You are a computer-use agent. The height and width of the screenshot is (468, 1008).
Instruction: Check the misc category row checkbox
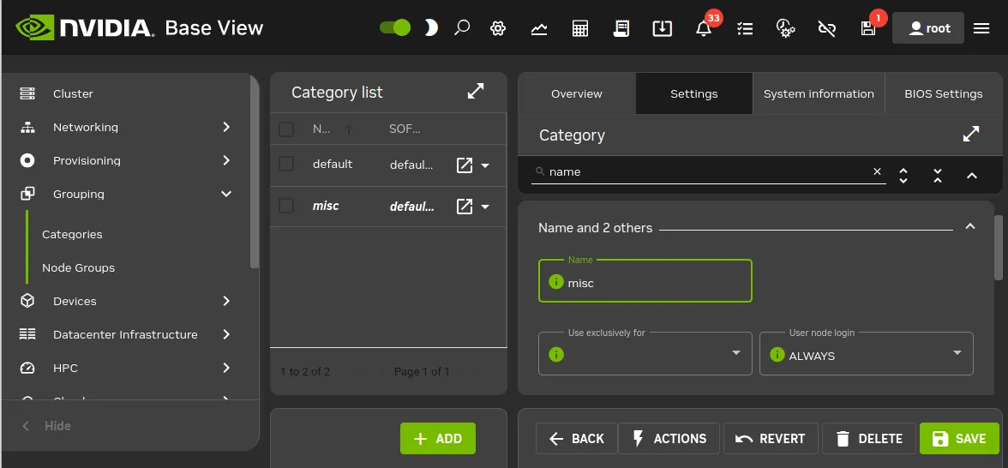click(x=286, y=206)
